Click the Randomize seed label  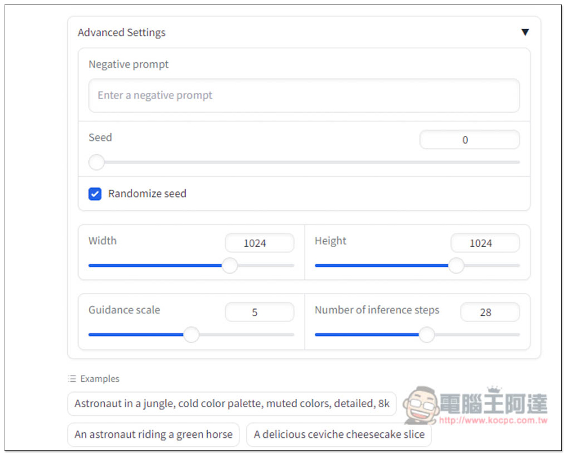[147, 194]
